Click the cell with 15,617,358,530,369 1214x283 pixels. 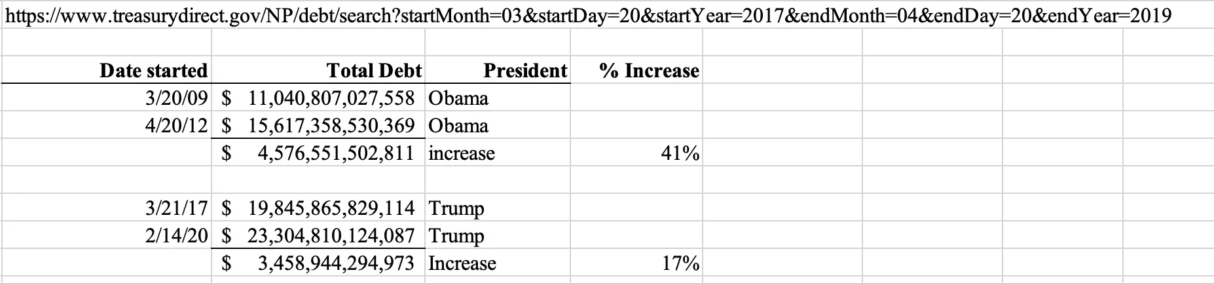(x=331, y=126)
